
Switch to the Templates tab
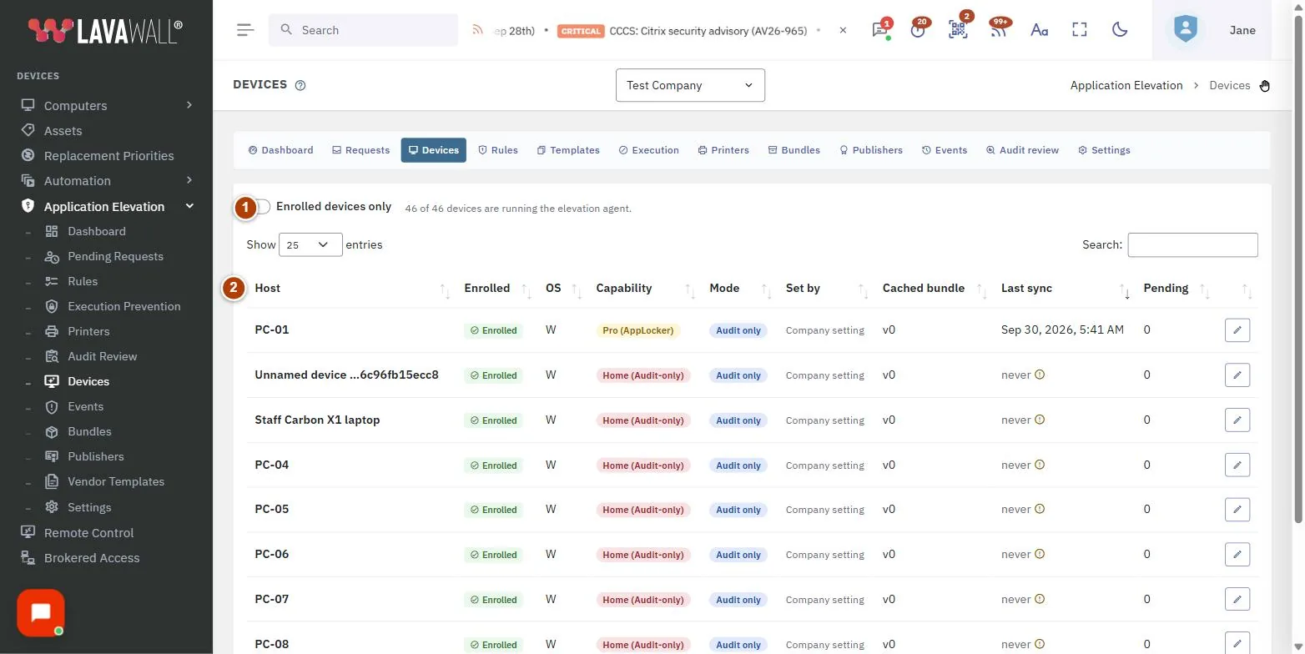pos(568,150)
